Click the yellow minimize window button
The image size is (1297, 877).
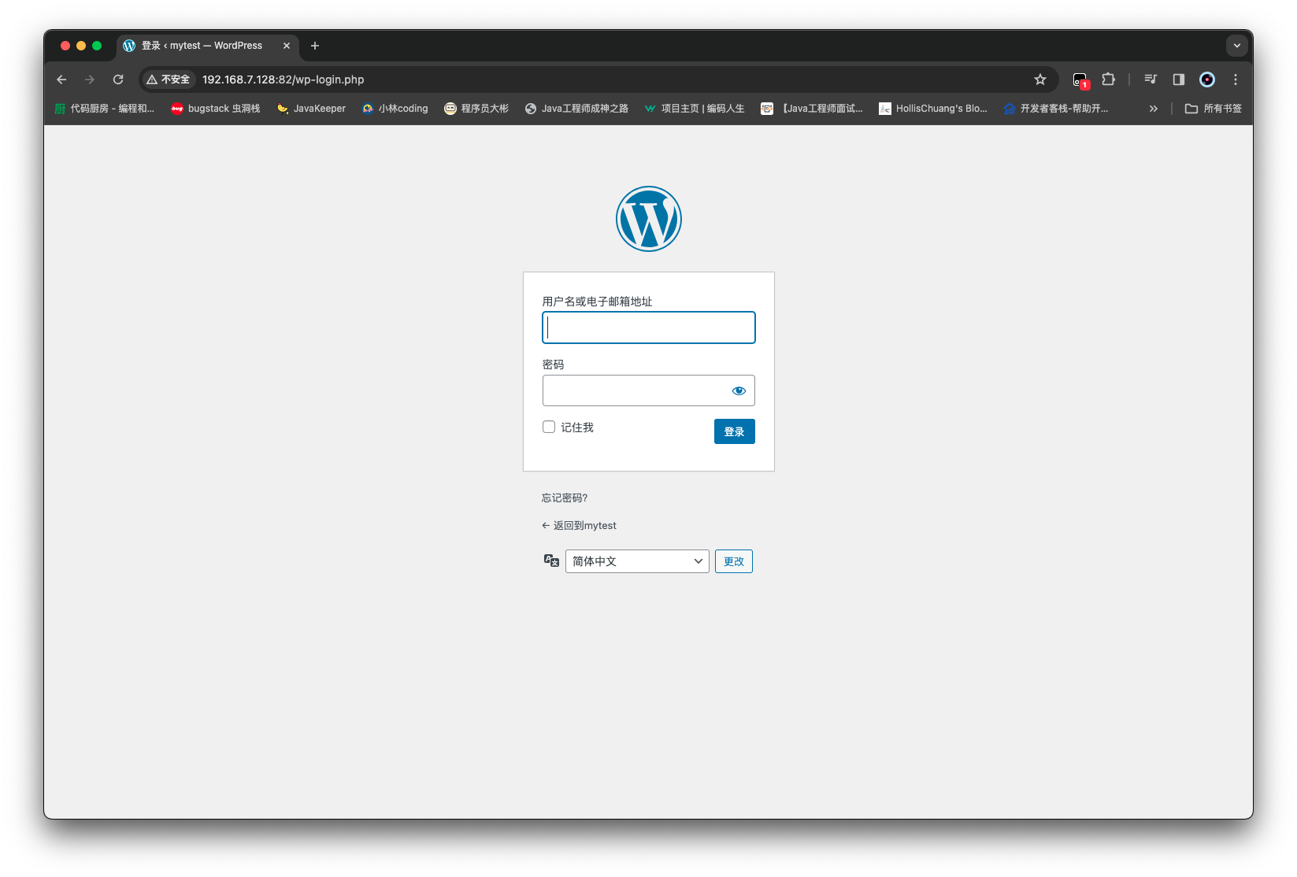coord(81,46)
